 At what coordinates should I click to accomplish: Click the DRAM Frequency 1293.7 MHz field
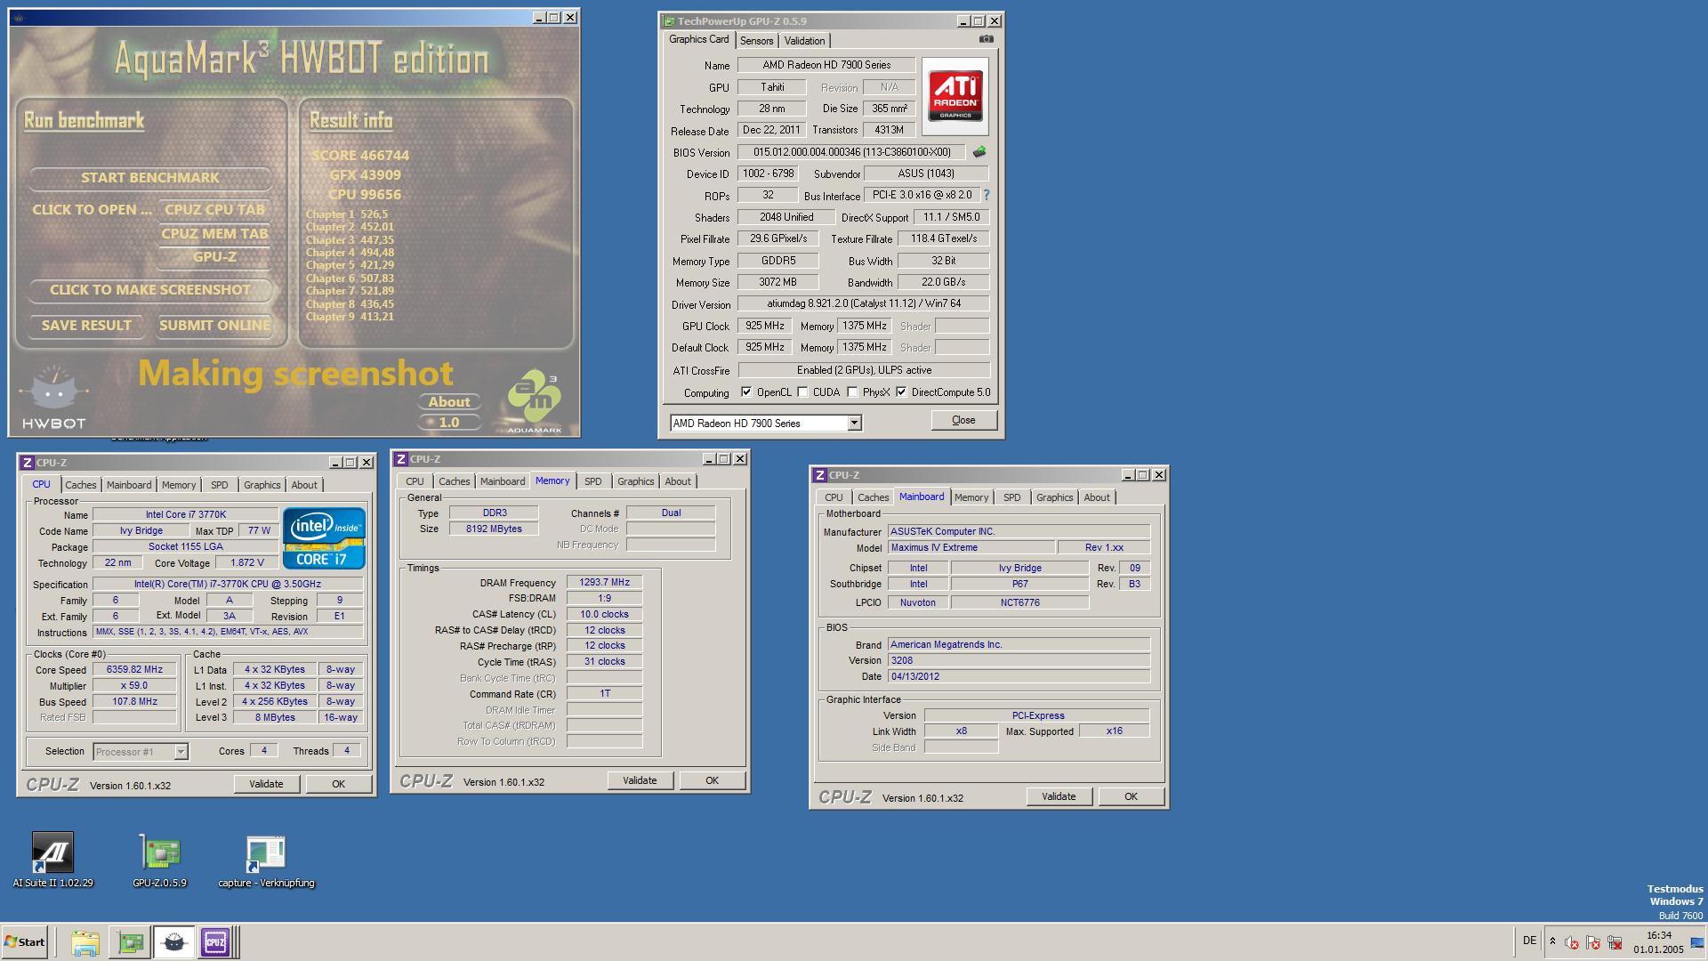point(604,583)
